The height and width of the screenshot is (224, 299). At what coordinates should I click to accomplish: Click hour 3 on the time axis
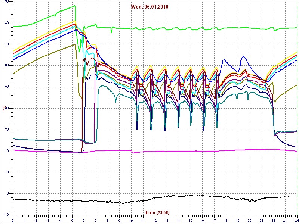coord(48,220)
